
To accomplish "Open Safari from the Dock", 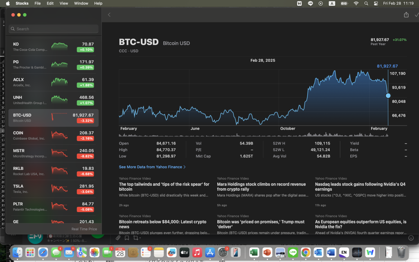I will point(42,253).
